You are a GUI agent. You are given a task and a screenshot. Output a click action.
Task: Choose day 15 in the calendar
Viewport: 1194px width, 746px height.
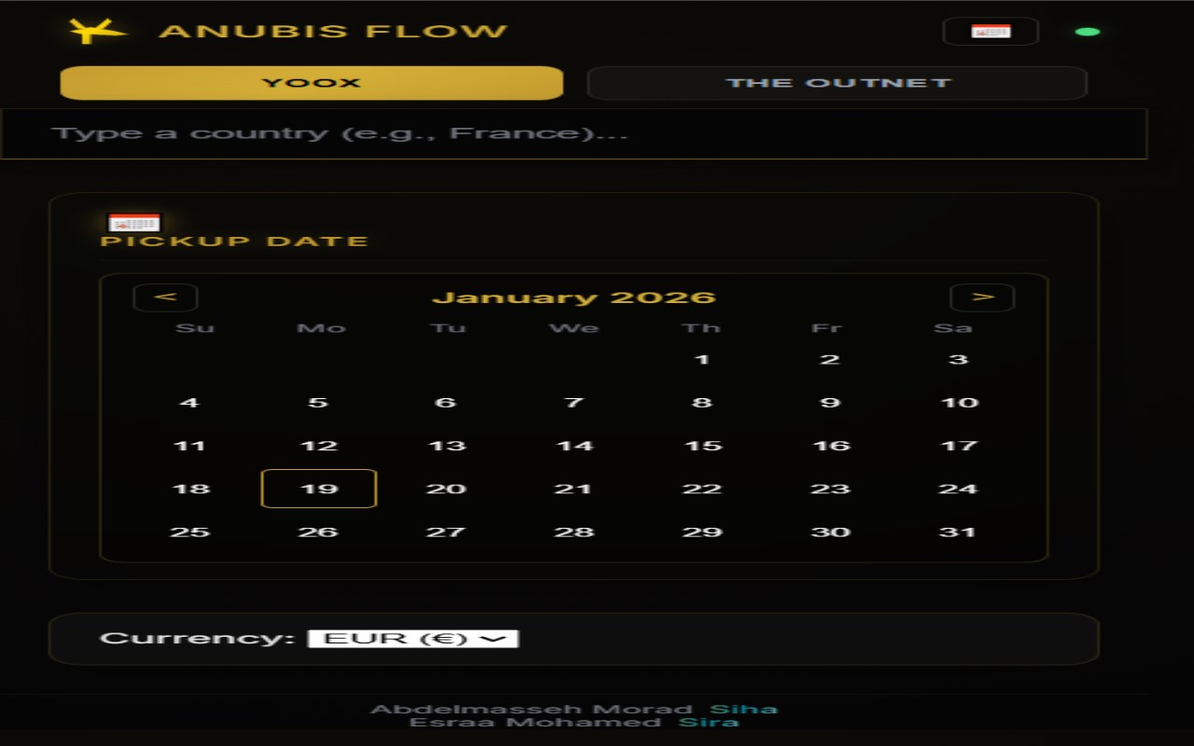701,446
